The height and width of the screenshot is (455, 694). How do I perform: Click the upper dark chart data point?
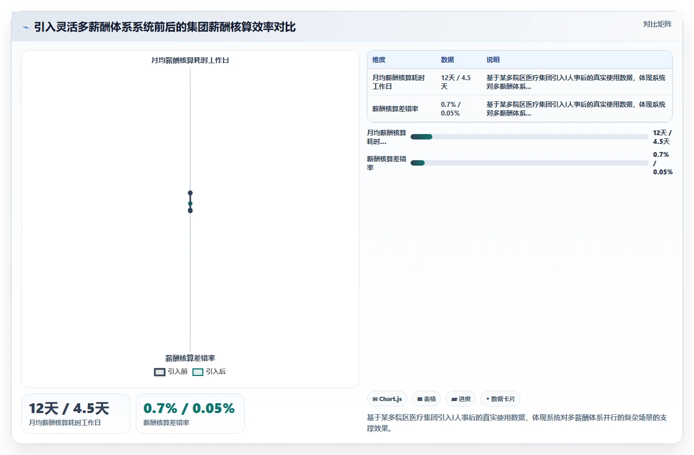click(190, 193)
